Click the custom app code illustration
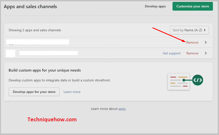This screenshot has width=219, height=135. click(x=185, y=82)
